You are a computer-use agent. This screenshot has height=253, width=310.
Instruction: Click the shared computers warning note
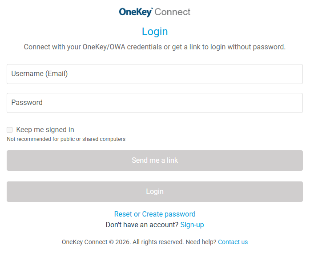[66, 139]
